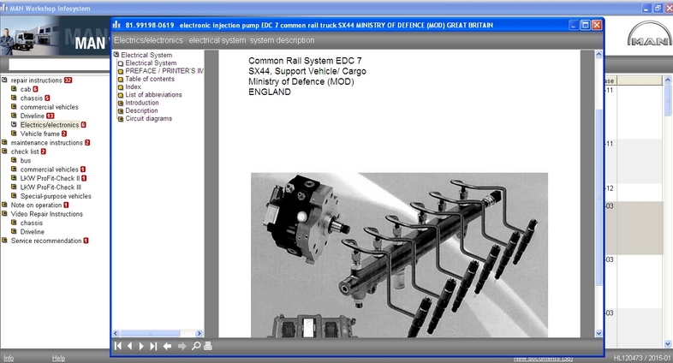Open Introduction section

pyautogui.click(x=142, y=103)
